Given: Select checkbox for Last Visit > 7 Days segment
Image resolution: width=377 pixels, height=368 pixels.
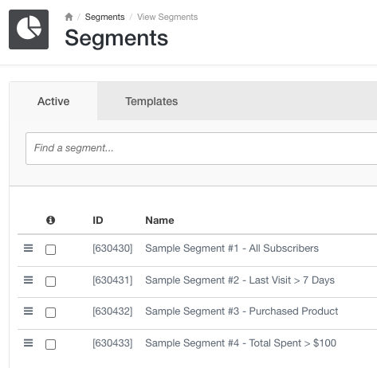Looking at the screenshot, I should pyautogui.click(x=50, y=281).
